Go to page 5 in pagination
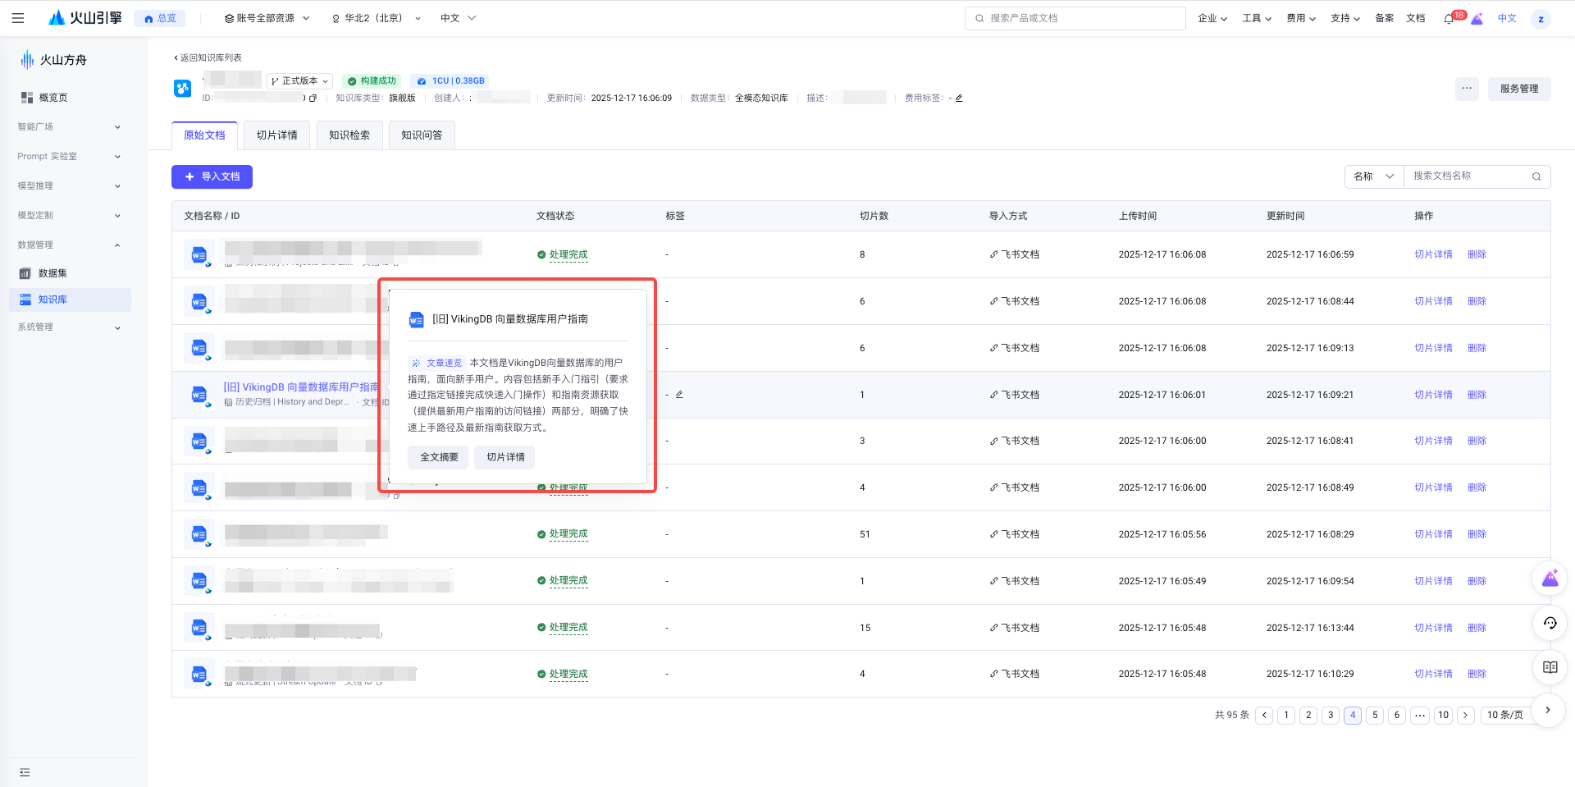Viewport: 1575px width, 787px height. (1375, 715)
